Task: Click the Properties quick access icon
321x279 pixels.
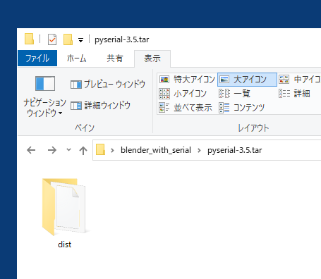Action: click(x=52, y=39)
